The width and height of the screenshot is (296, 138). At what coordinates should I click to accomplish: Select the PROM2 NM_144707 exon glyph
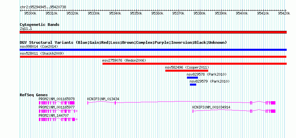(58, 119)
